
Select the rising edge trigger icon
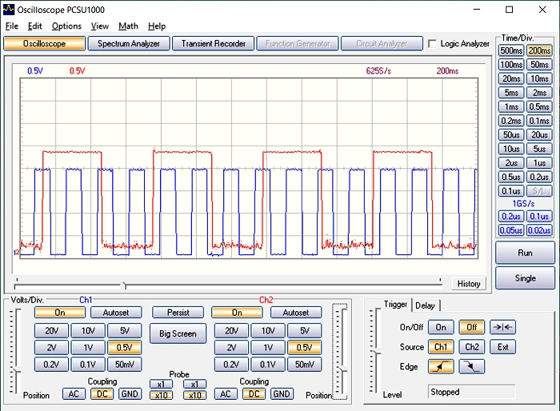(440, 367)
